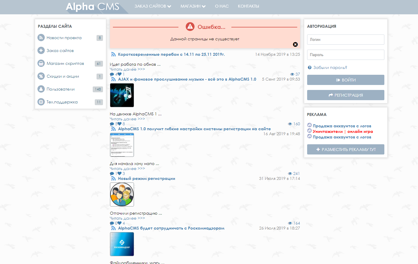The image size is (418, 264).
Task: Click the percent icon beside Скидки и акции
Action: click(x=41, y=76)
